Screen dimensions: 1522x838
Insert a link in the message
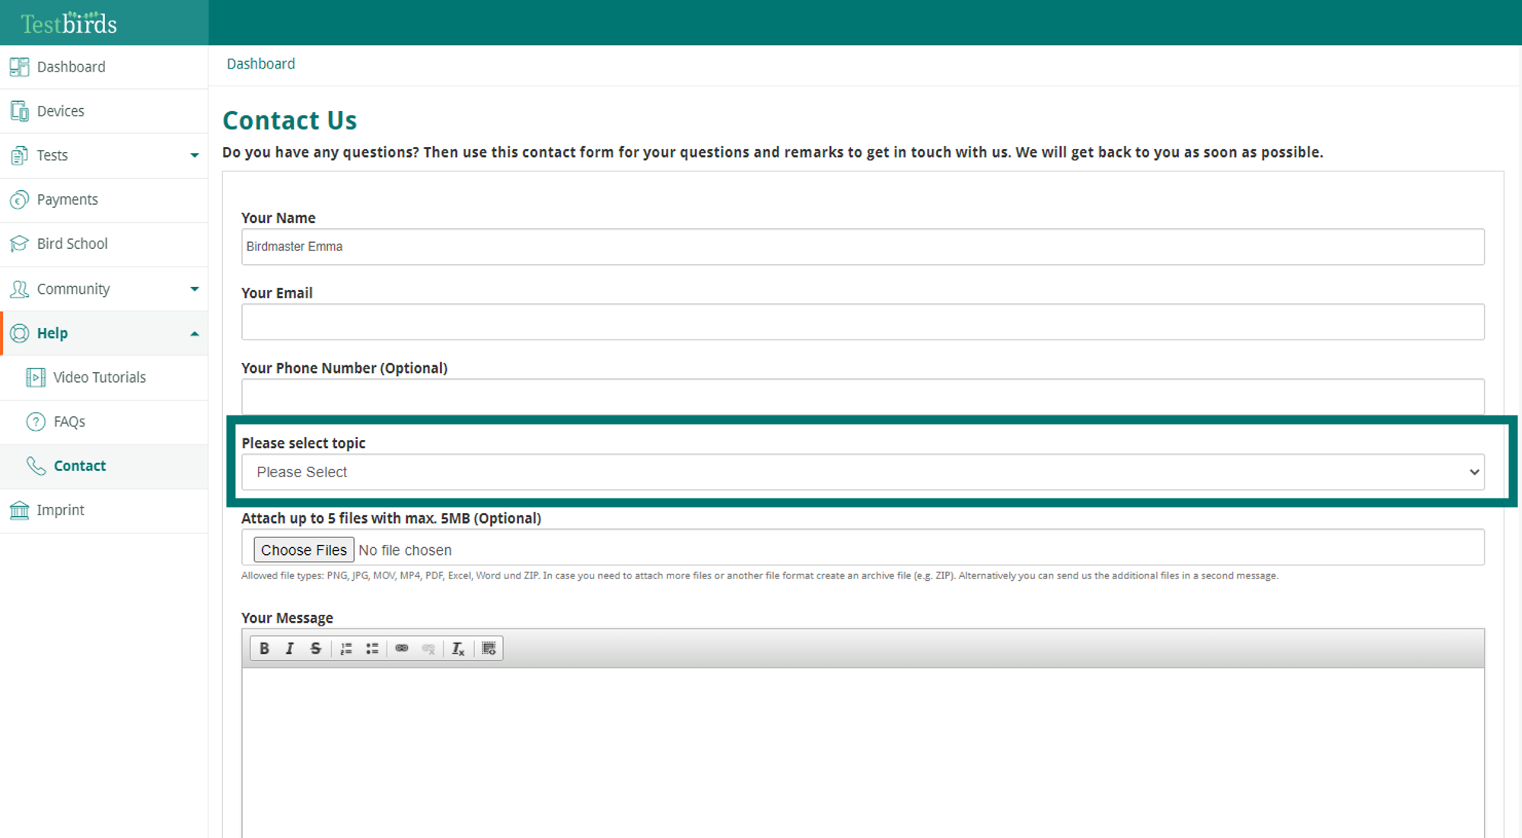(x=402, y=648)
